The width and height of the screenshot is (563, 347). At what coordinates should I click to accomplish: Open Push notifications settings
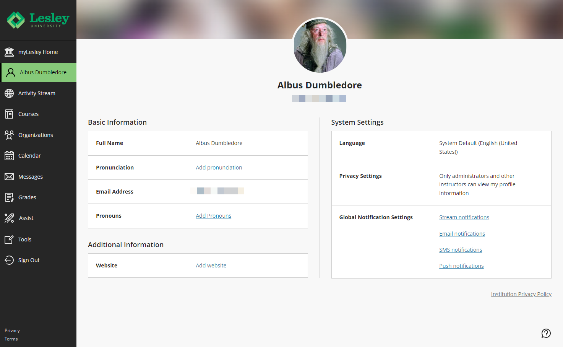[x=461, y=266]
